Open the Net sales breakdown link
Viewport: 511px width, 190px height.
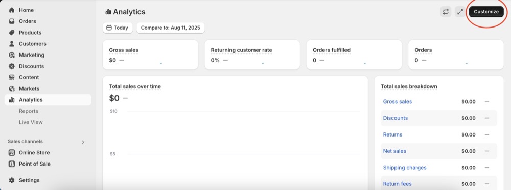click(394, 151)
